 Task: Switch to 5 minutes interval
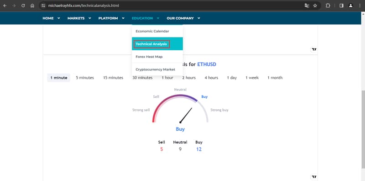click(85, 78)
